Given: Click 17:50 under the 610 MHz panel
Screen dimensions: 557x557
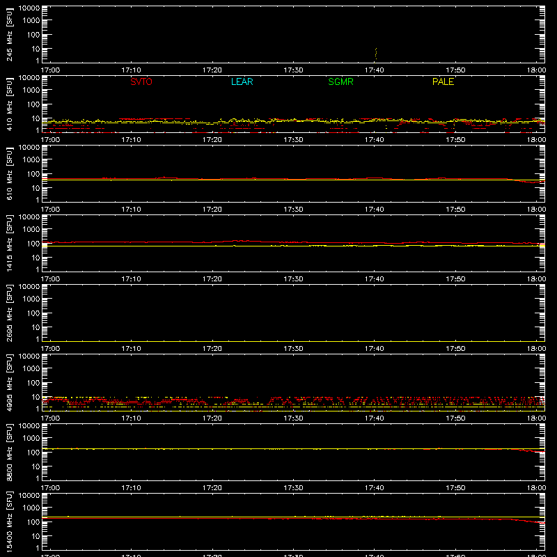Looking at the screenshot, I should 455,210.
